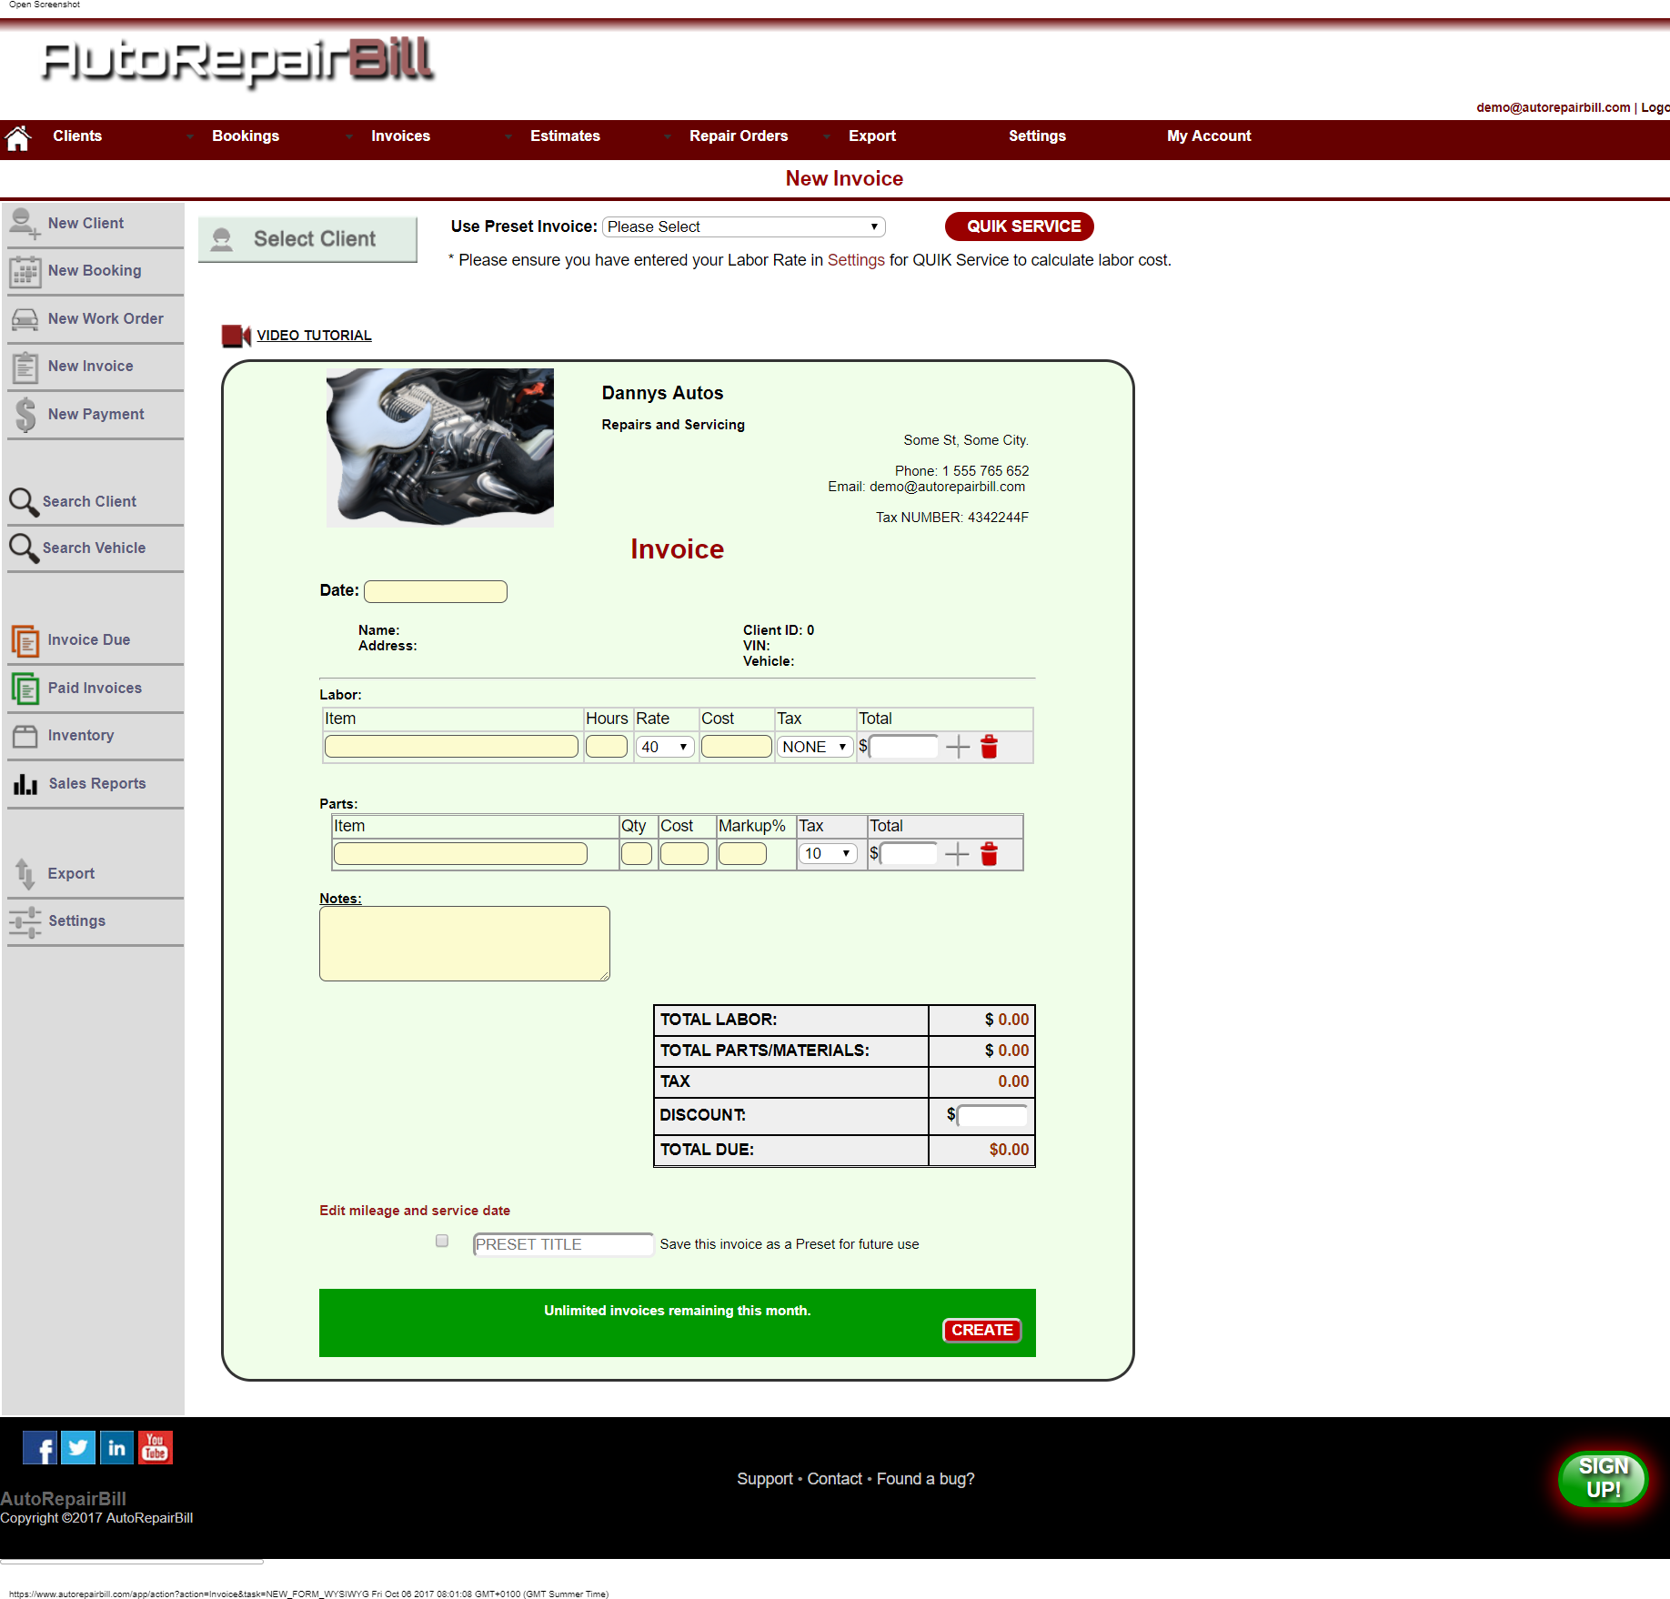Open the Support footer link
Viewport: 1670px width, 1599px height.
tap(765, 1479)
